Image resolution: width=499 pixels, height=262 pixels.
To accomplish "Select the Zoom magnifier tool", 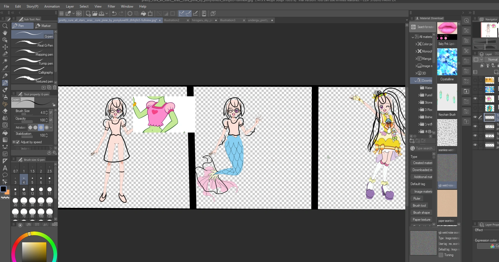I will tap(5, 26).
